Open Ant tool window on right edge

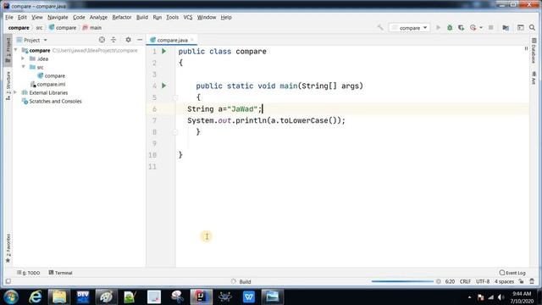[x=534, y=78]
